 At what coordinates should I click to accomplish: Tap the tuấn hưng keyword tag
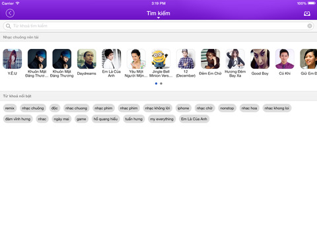coord(134,119)
